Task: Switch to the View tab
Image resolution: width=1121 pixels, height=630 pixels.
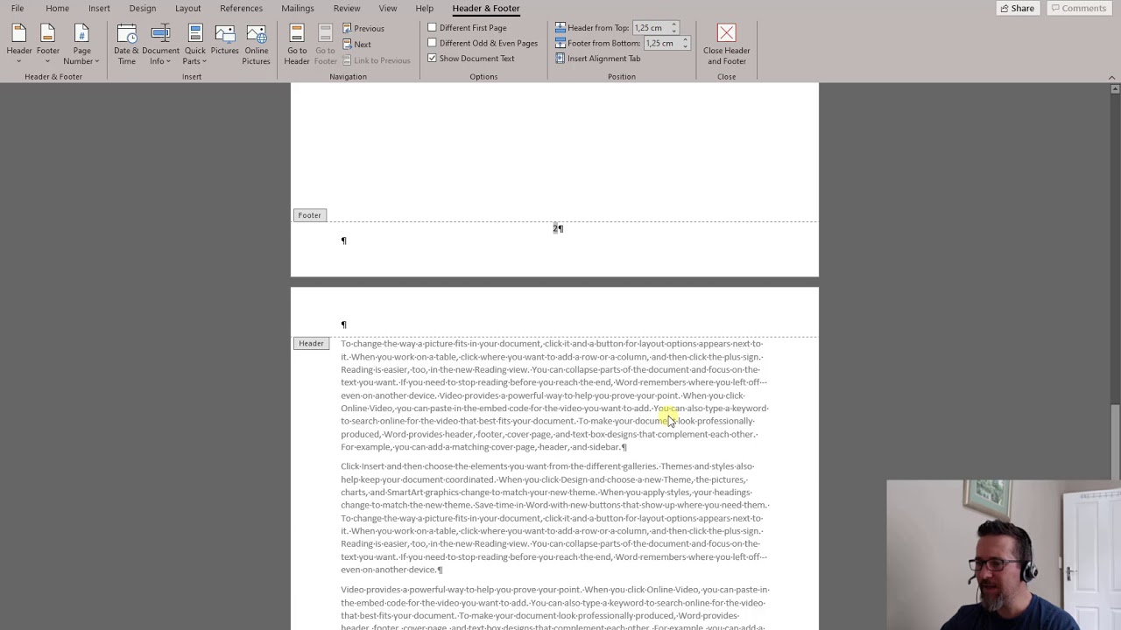Action: [387, 8]
